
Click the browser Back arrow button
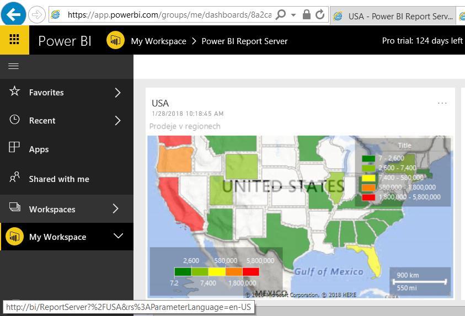[x=13, y=14]
